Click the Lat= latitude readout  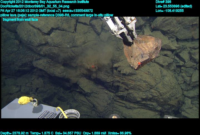[x=174, y=6]
